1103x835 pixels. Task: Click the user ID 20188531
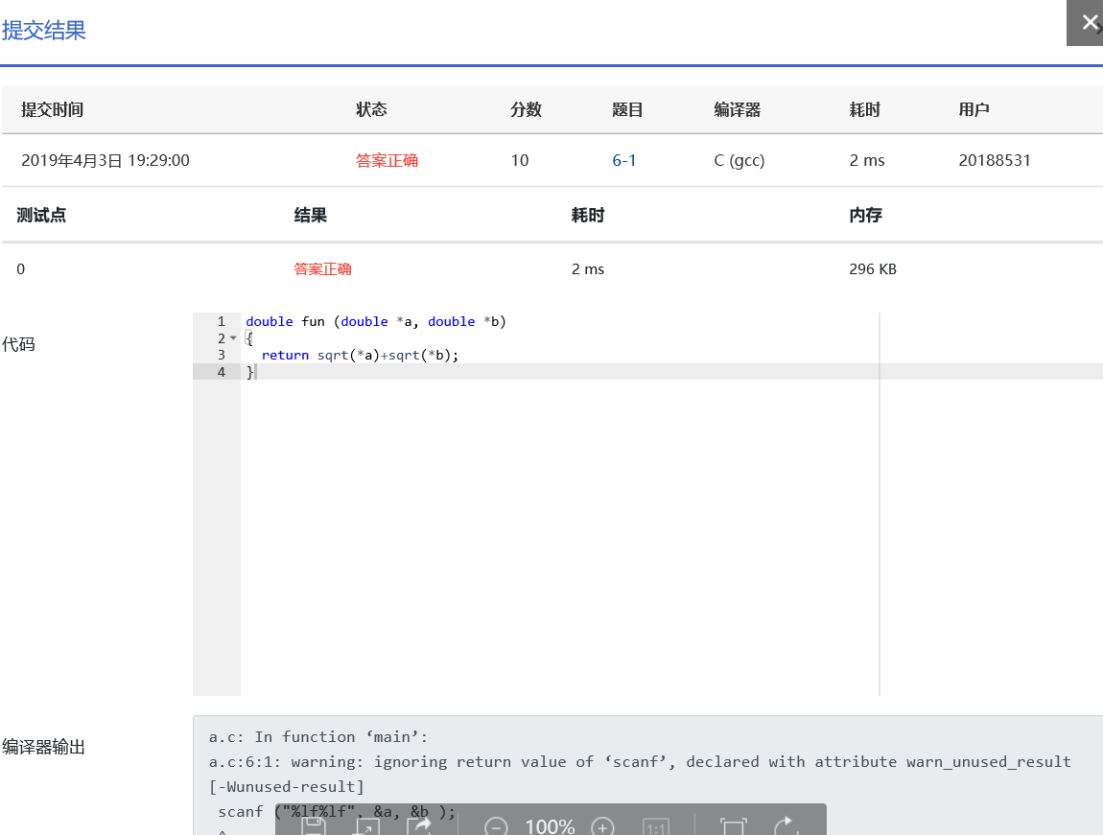point(994,160)
